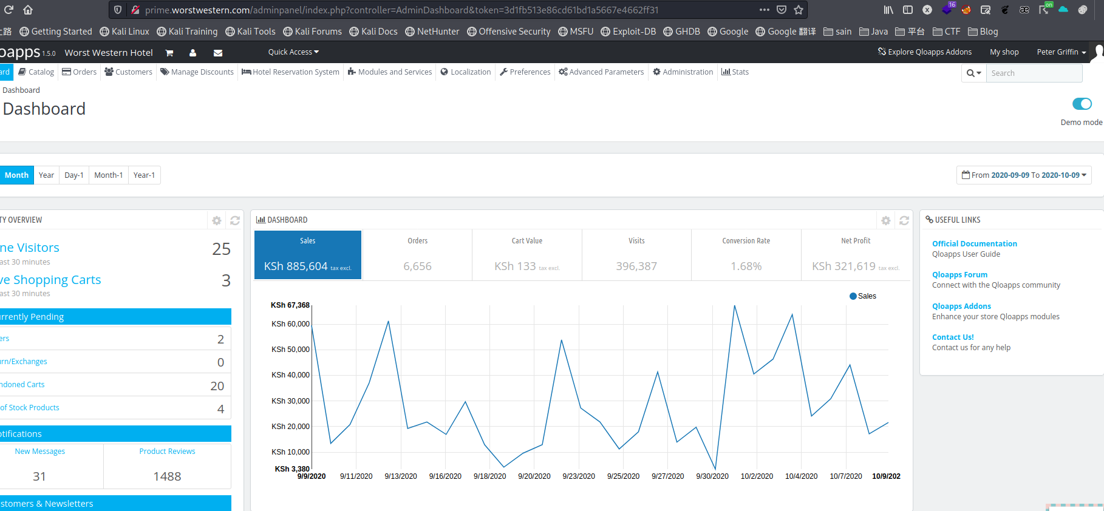Open My shop link
Screen dimensions: 1104x511
tap(1004, 52)
